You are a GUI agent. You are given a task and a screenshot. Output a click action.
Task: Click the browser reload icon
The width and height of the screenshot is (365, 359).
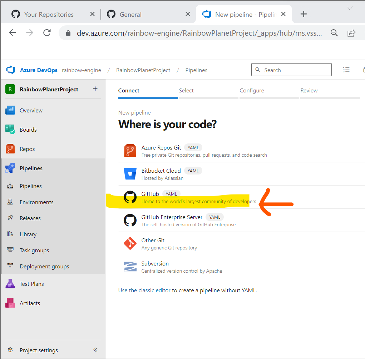coord(47,33)
